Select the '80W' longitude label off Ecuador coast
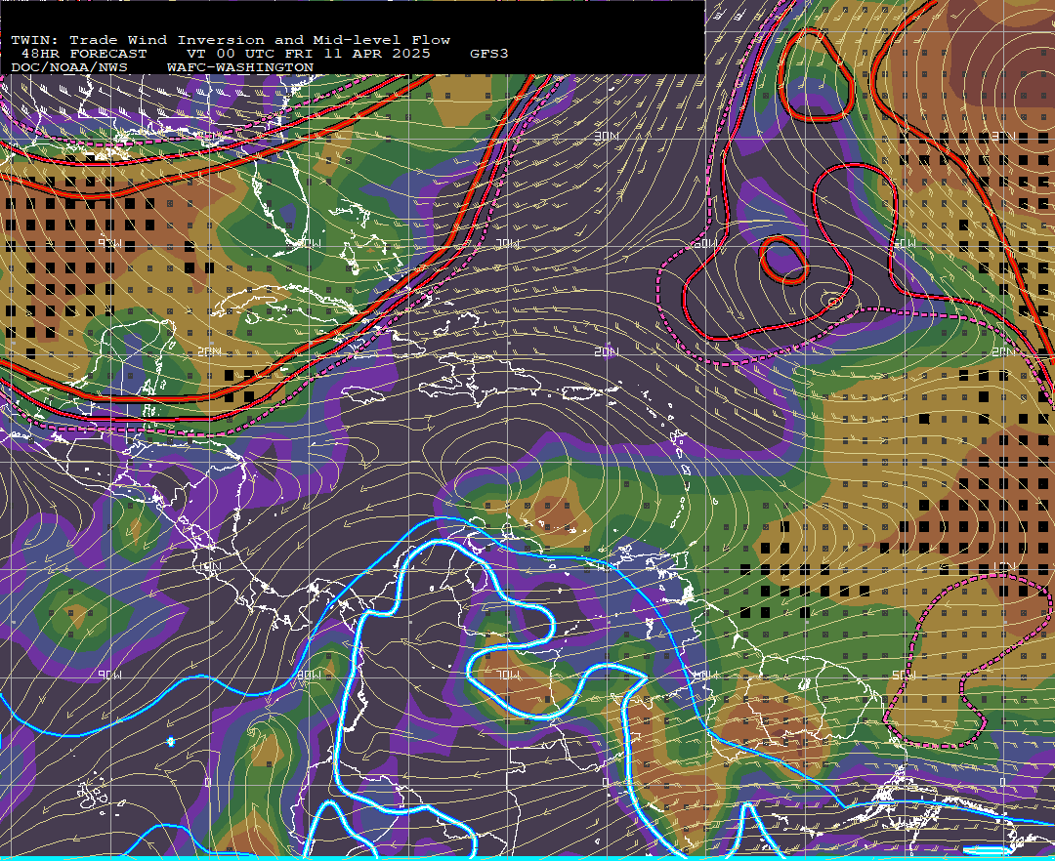1055x861 pixels. 310,675
